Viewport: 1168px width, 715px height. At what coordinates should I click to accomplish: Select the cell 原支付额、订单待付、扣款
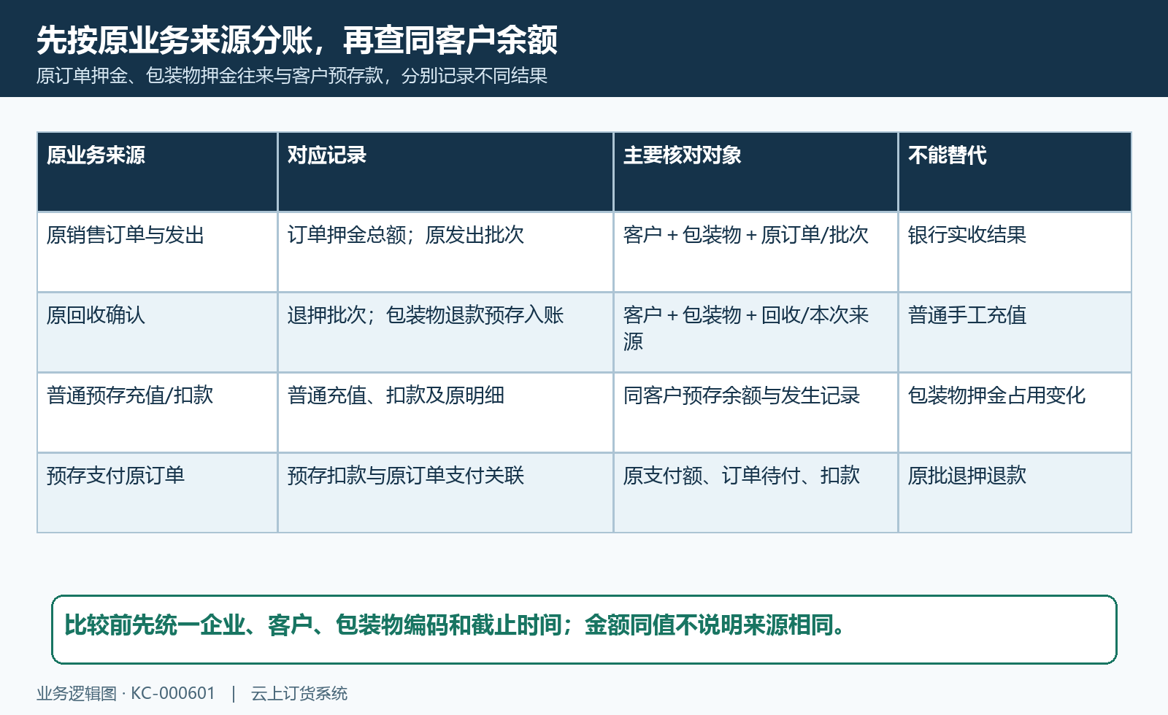click(x=756, y=492)
